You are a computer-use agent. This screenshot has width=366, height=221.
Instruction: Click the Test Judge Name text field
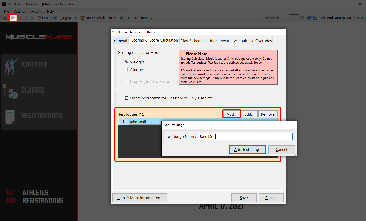coord(246,137)
